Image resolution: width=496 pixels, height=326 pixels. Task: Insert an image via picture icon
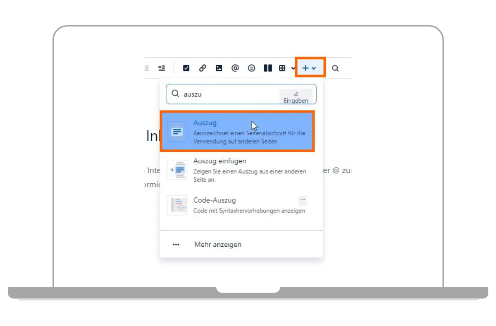[x=219, y=68]
